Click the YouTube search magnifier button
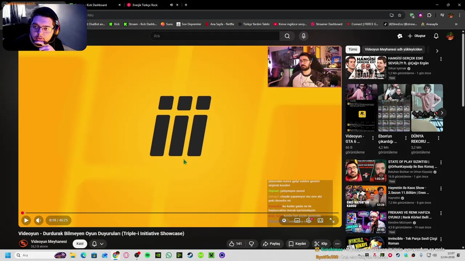The image size is (465, 261). pyautogui.click(x=287, y=36)
